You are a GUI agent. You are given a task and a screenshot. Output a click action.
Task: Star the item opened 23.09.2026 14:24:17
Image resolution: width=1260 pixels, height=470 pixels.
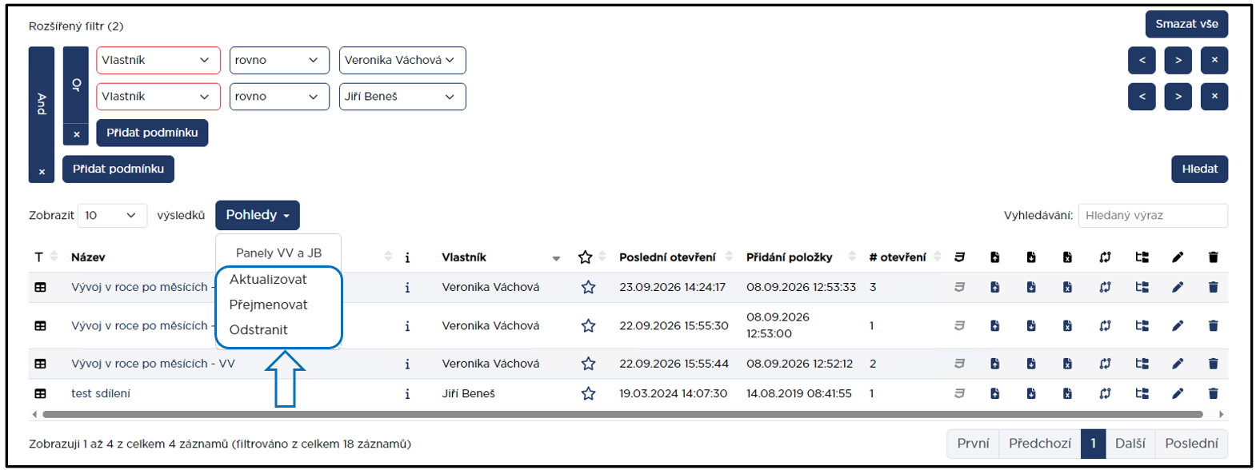[588, 287]
